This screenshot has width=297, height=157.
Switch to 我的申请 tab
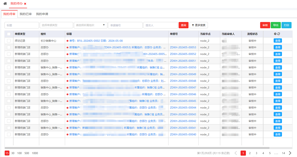pos(42,14)
